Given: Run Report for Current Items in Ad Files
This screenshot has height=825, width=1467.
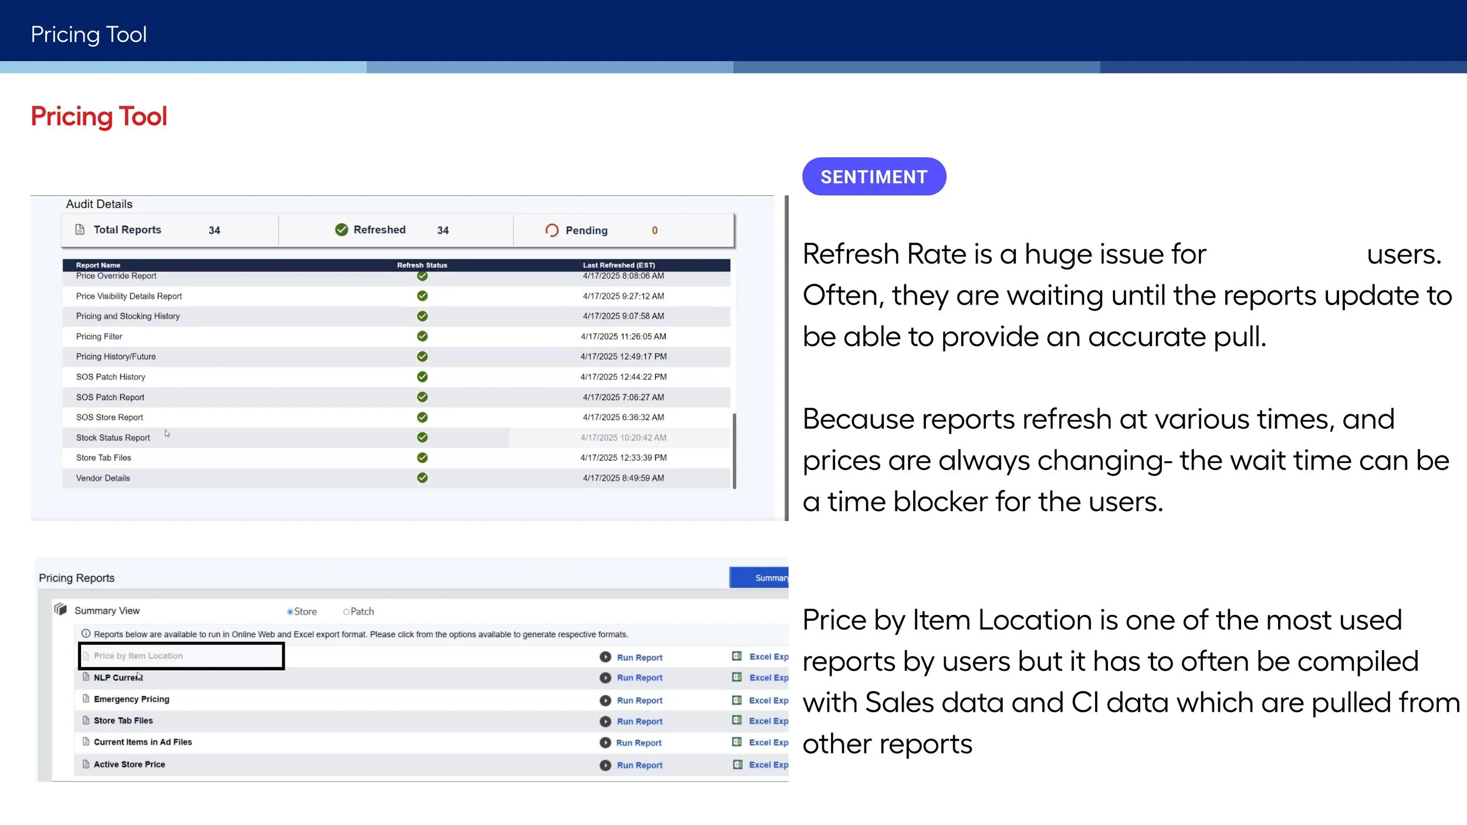Looking at the screenshot, I should (638, 743).
